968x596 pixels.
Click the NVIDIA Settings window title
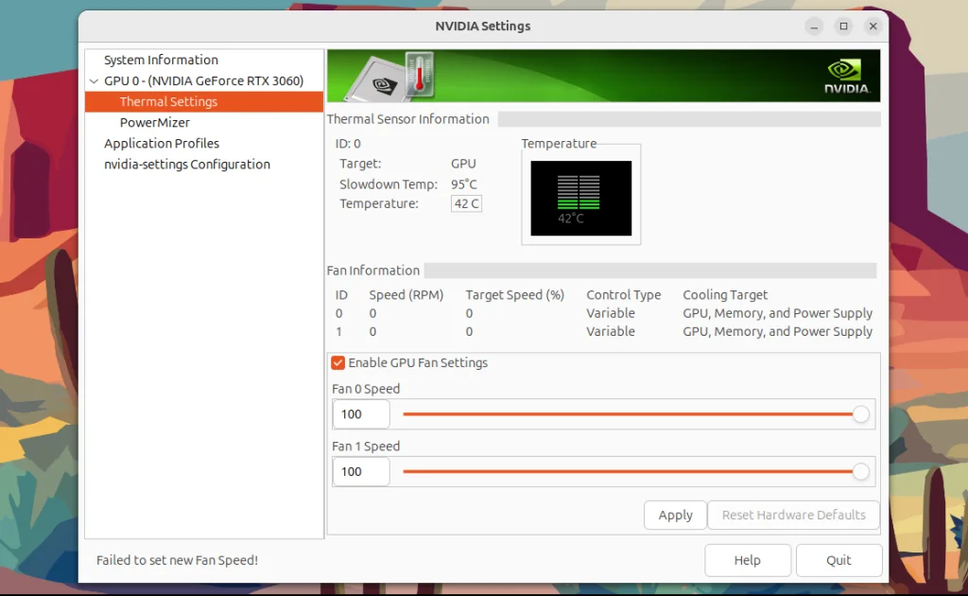point(483,26)
